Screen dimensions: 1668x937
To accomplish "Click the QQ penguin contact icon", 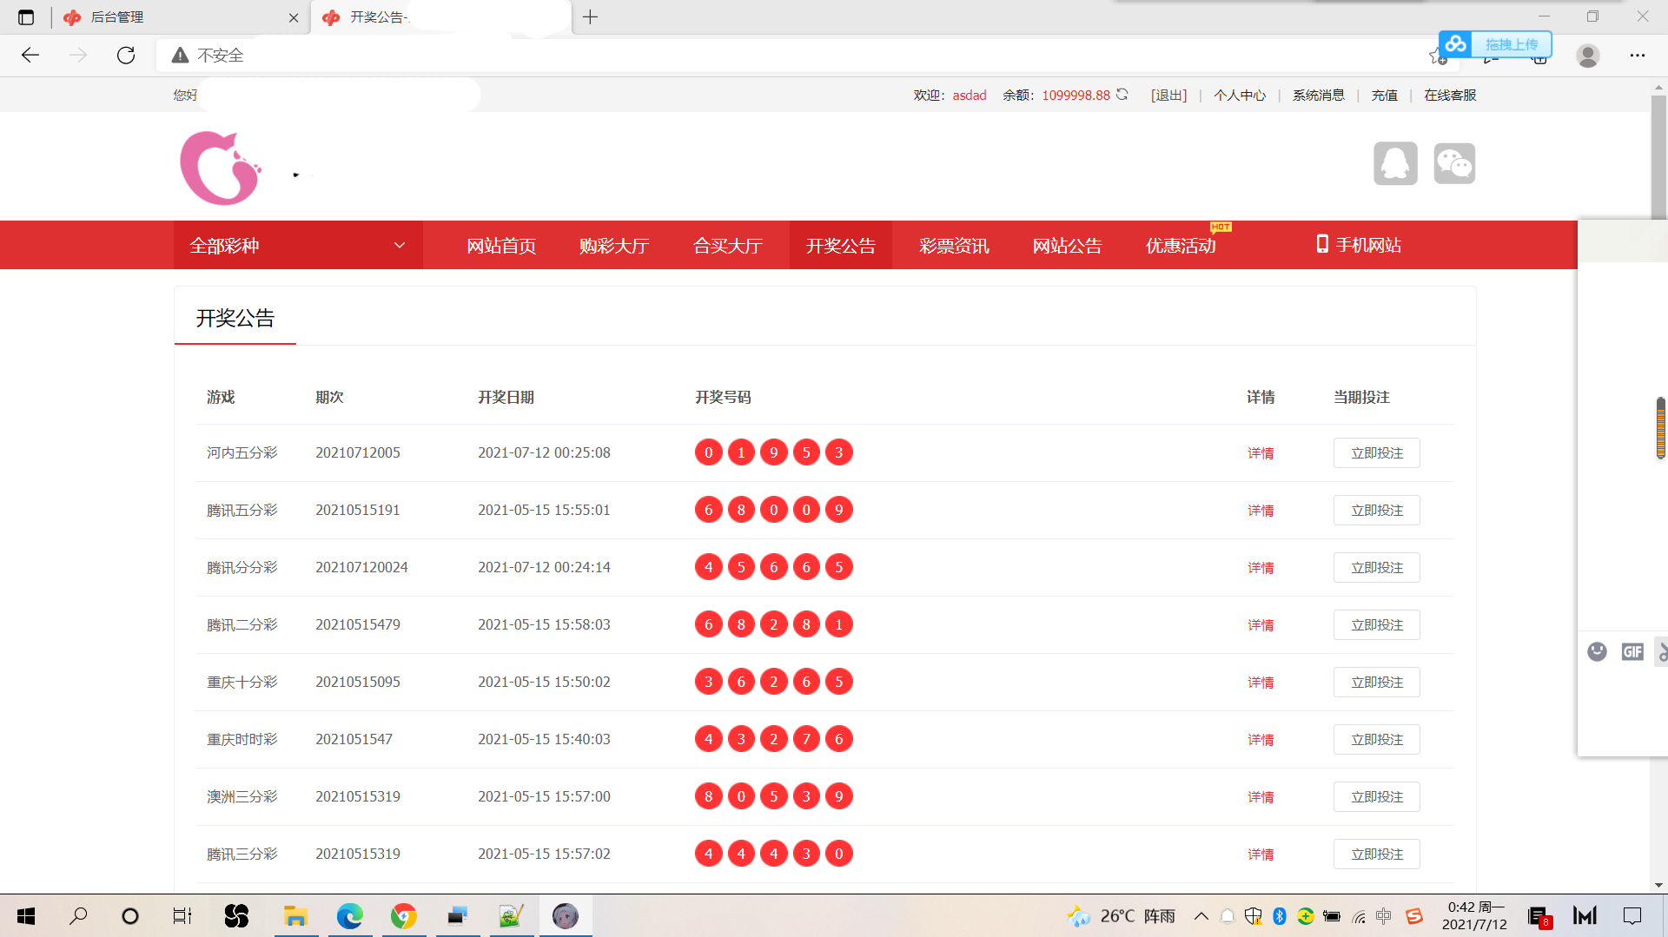I will click(x=1395, y=163).
